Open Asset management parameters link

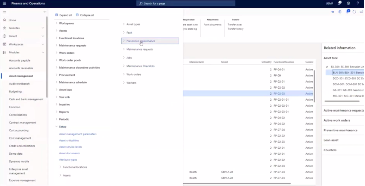coord(78,134)
